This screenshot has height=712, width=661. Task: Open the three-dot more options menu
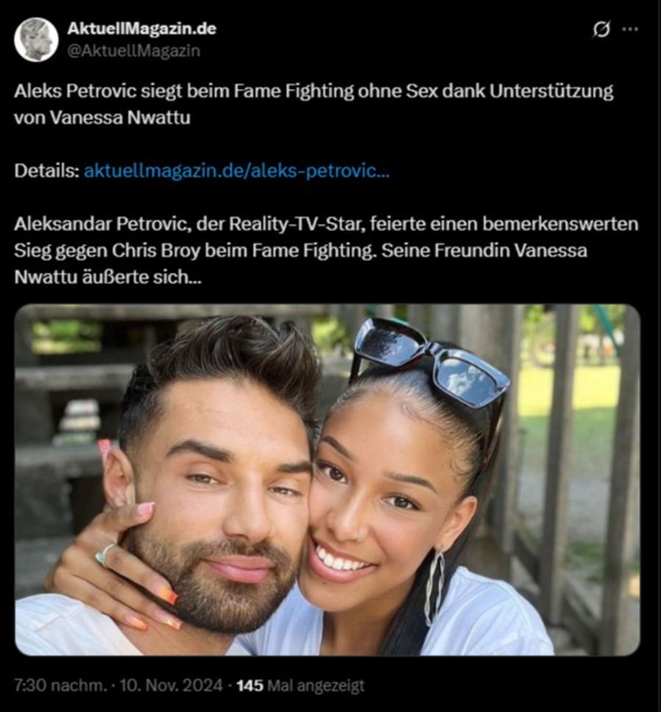point(630,30)
